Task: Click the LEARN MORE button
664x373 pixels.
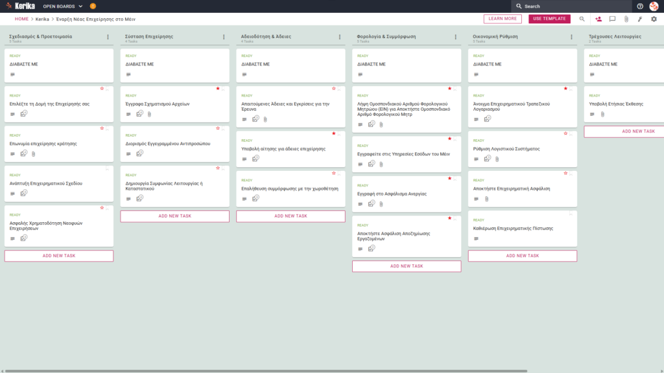Action: point(503,19)
